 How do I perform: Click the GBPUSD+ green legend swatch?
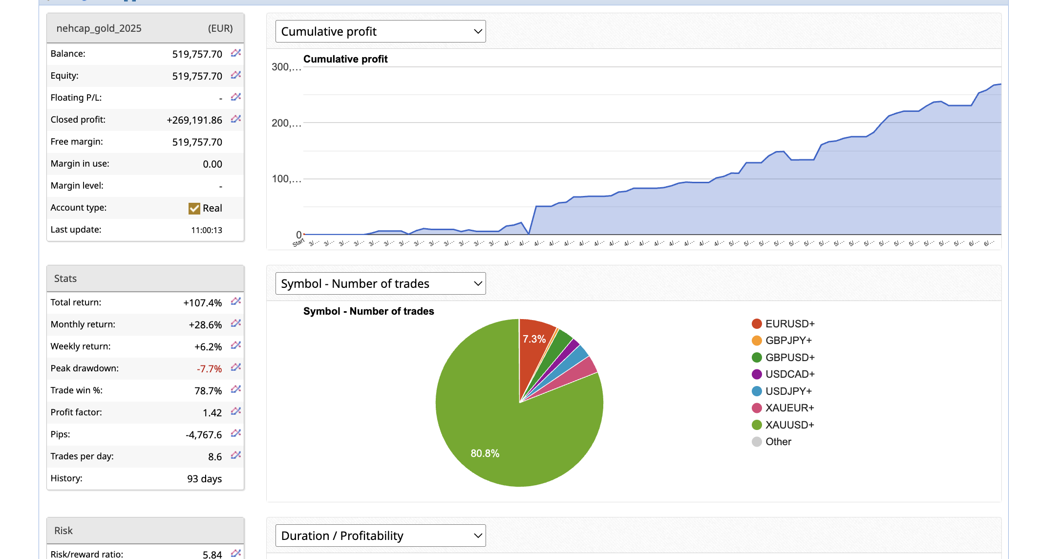pyautogui.click(x=757, y=357)
